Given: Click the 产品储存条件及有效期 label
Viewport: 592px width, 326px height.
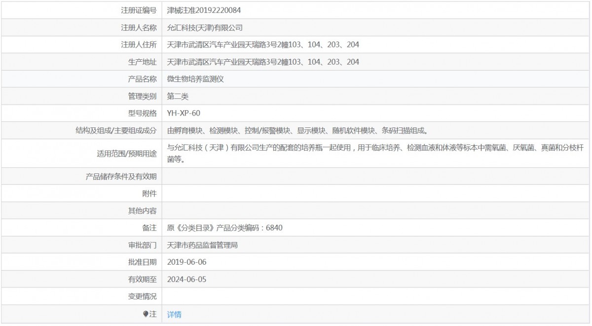Looking at the screenshot, I should (x=121, y=176).
